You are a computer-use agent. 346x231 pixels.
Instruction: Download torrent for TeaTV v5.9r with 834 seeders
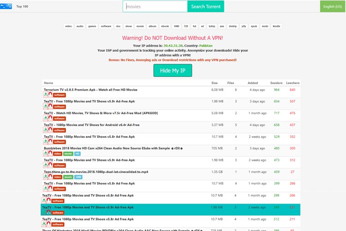point(46,106)
